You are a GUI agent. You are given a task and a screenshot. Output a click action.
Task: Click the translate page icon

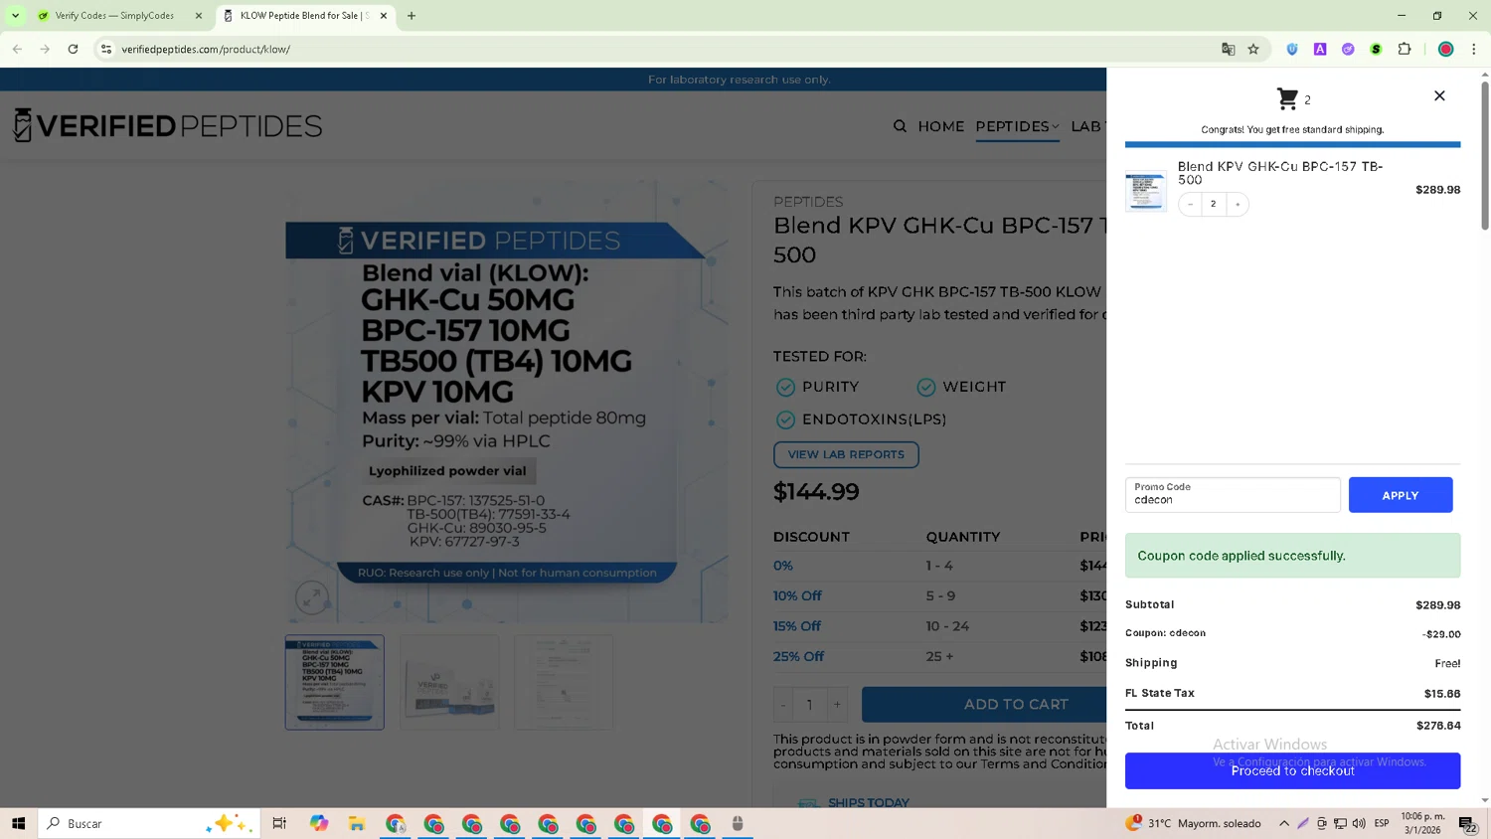[1228, 49]
